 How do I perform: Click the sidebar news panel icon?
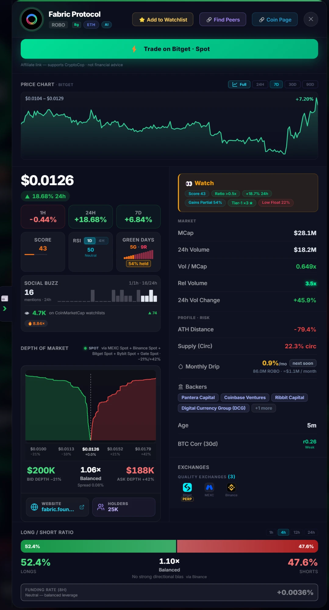click(5, 299)
